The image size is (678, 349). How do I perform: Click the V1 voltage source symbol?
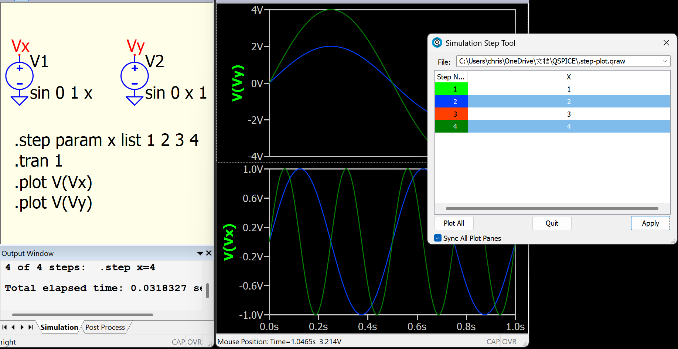(x=20, y=76)
